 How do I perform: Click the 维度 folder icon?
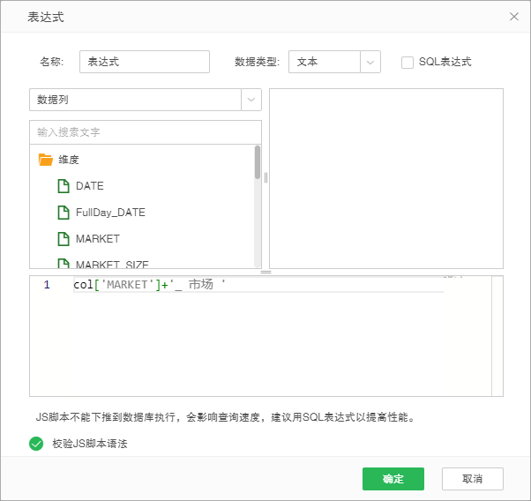(x=46, y=160)
